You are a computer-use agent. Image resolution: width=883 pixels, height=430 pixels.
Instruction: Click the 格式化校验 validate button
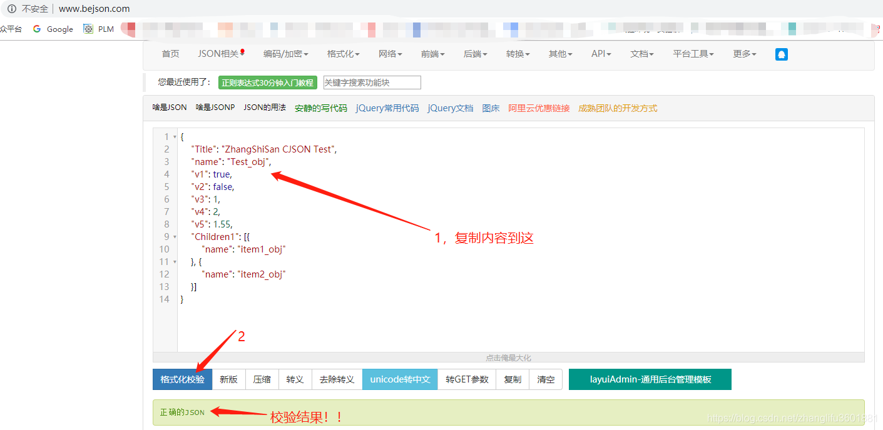(x=181, y=379)
